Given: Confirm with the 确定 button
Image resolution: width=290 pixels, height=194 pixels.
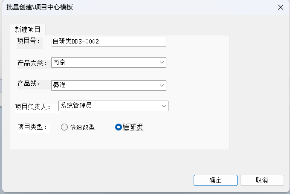Looking at the screenshot, I should pyautogui.click(x=215, y=180).
